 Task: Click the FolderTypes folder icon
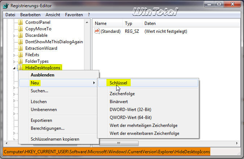coord(21,61)
